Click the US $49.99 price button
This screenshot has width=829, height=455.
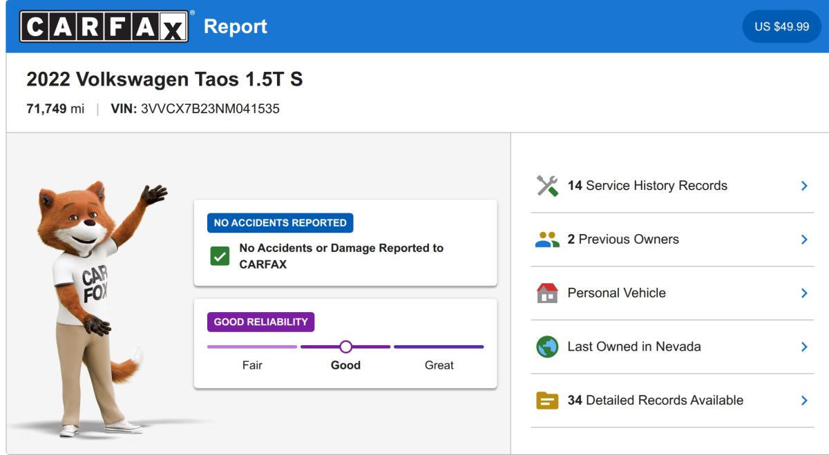[781, 26]
